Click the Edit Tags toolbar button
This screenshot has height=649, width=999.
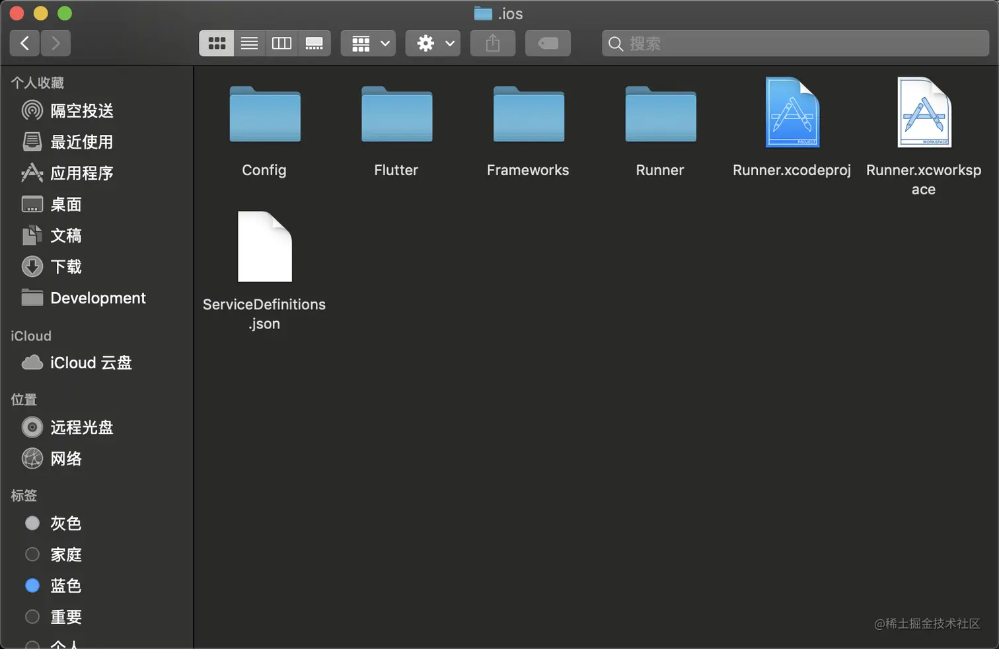tap(548, 44)
